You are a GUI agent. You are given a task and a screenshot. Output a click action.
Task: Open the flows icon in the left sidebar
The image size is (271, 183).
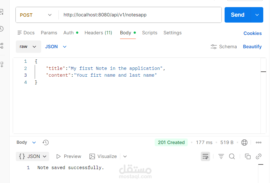1,46
